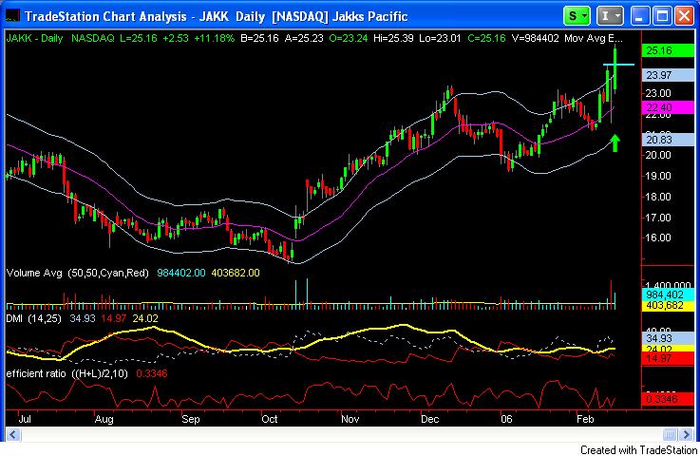Click the 23.97 upper band price label
700x456 pixels.
668,75
